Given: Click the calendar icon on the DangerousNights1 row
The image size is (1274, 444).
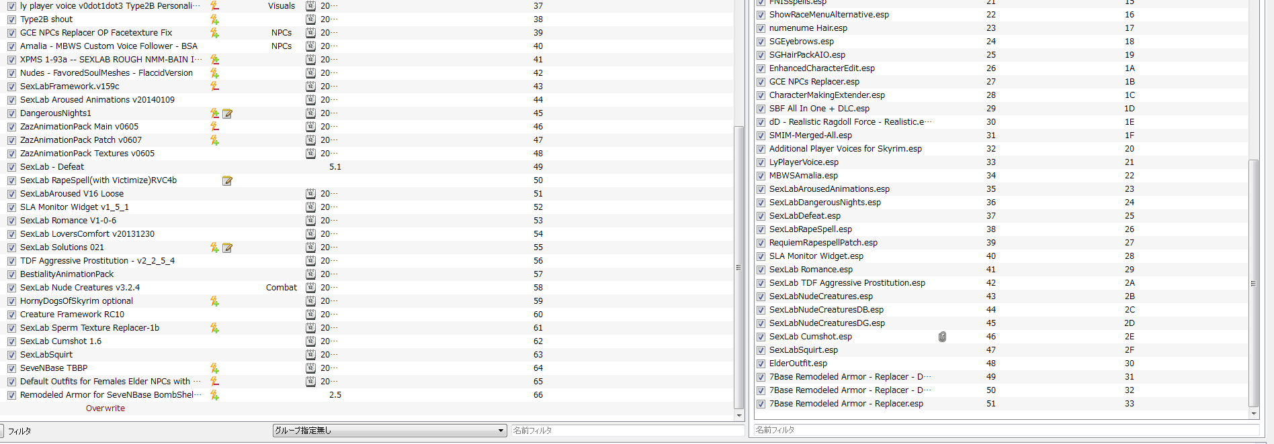Looking at the screenshot, I should click(x=310, y=113).
